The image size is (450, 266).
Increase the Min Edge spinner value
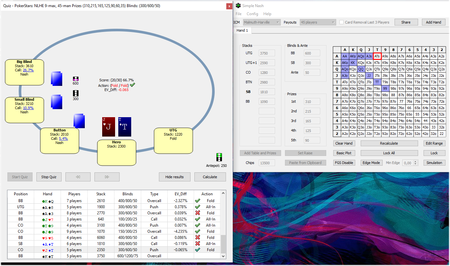click(416, 161)
